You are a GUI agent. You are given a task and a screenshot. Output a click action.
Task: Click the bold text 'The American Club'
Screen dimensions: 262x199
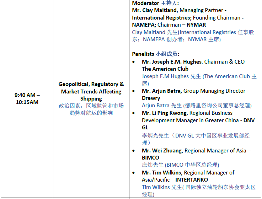(x=165, y=69)
